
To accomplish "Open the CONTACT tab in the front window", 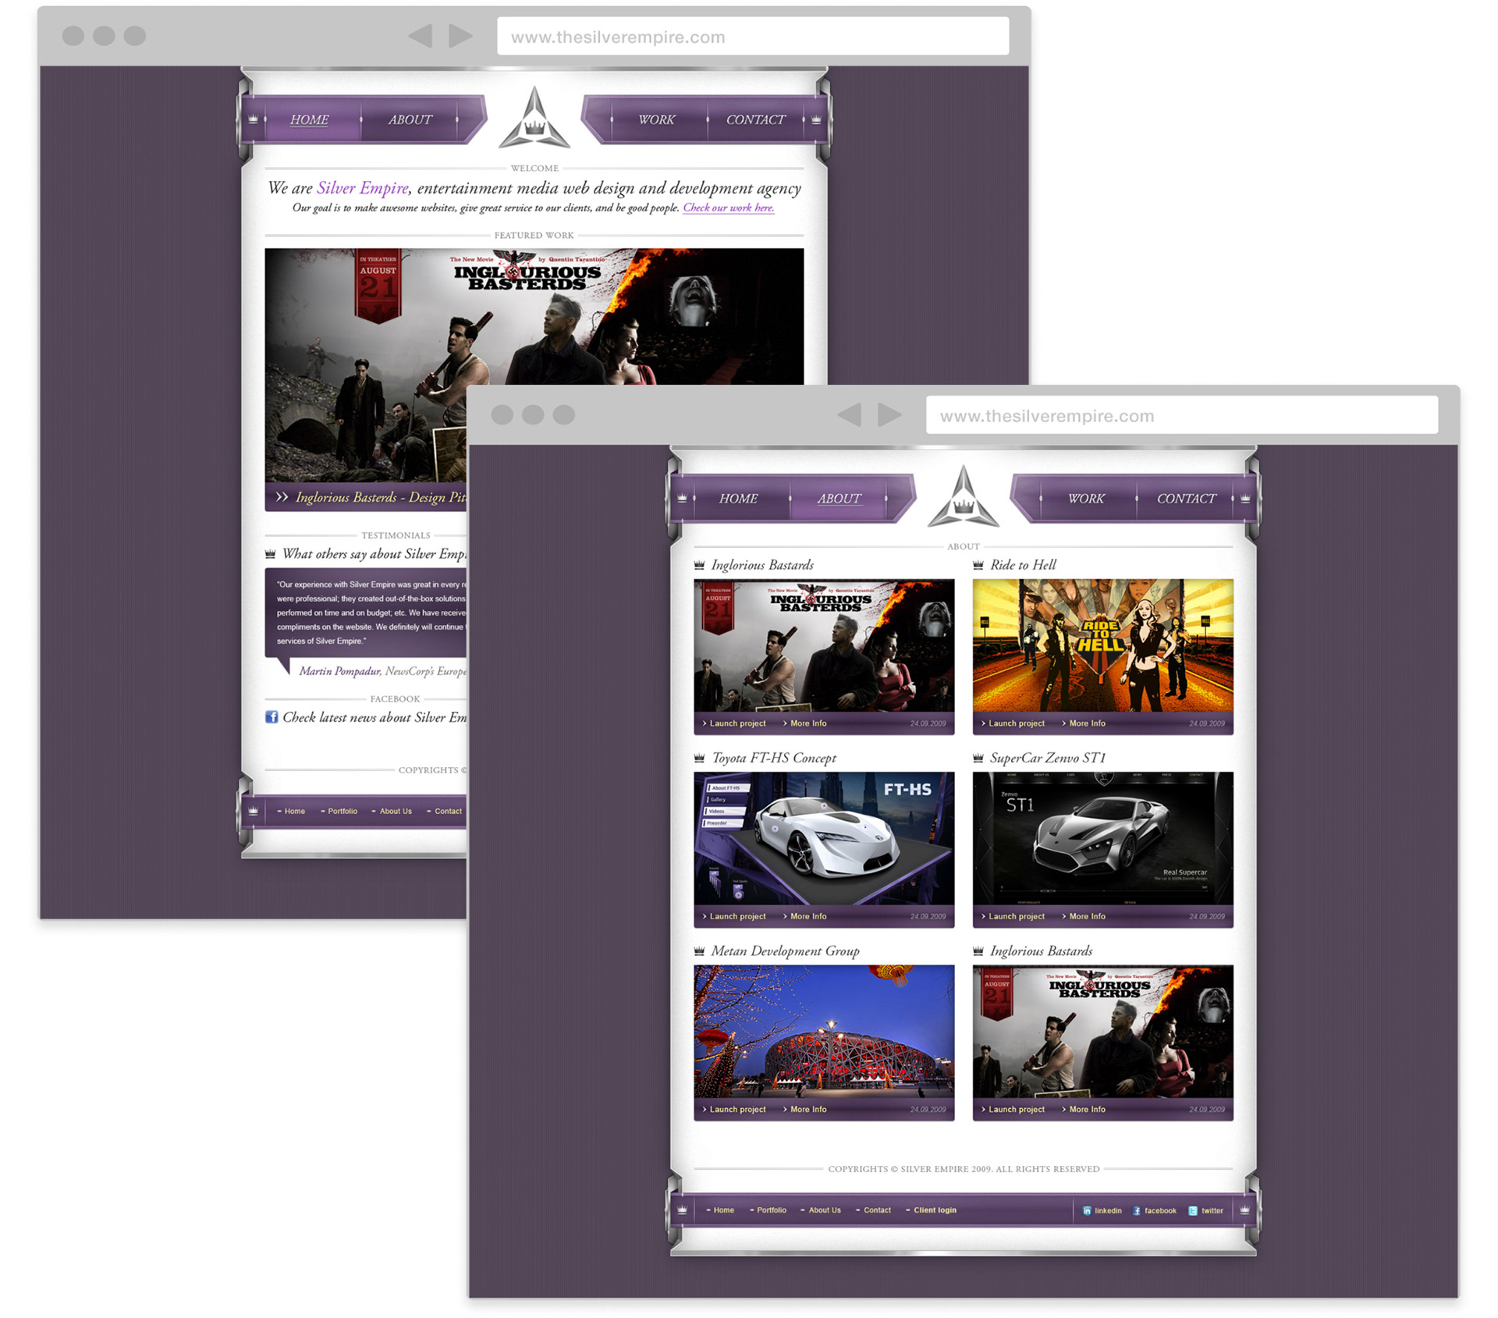I will tap(1186, 498).
